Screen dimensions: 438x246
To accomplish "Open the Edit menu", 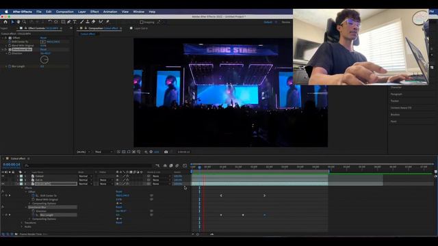I will 49,12.
